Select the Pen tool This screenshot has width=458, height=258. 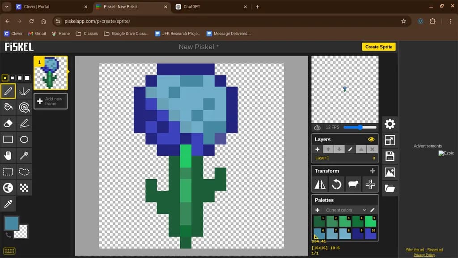[x=8, y=91]
